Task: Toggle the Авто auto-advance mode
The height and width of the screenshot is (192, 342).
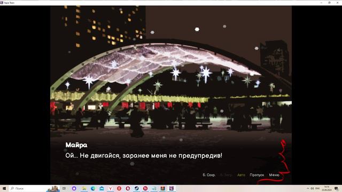Action: coord(241,175)
